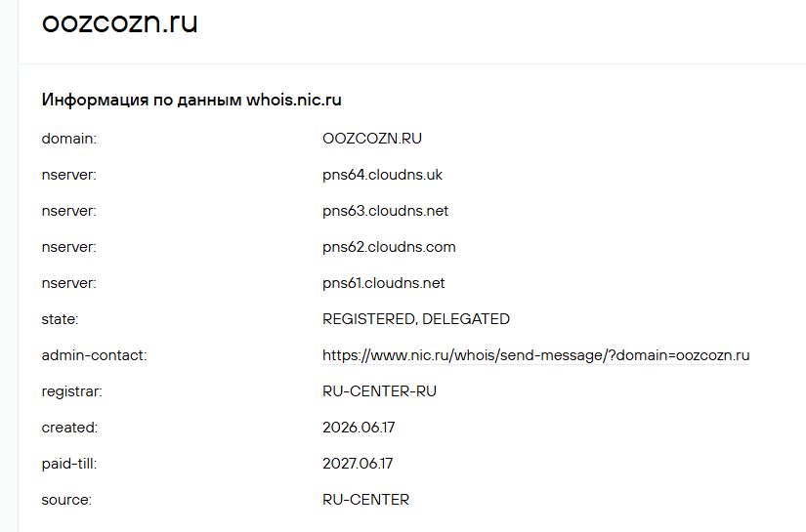Image resolution: width=806 pixels, height=532 pixels.
Task: Click the RU-CENTER-RU registrar value
Action: [x=379, y=391]
